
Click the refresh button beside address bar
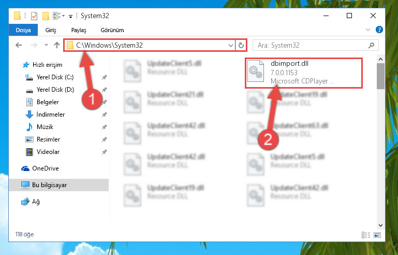(x=241, y=45)
